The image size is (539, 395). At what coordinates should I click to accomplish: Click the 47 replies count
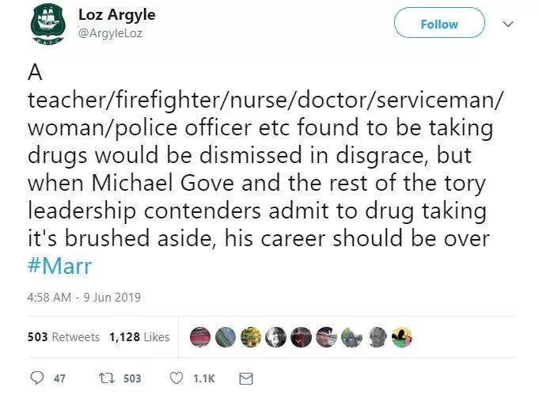(59, 378)
